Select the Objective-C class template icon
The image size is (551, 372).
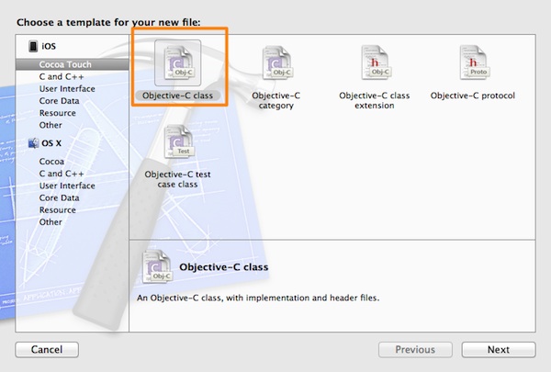tap(176, 64)
